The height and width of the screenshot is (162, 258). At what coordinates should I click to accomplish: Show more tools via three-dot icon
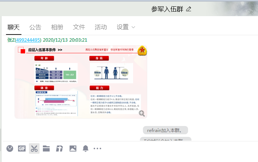pos(97,148)
